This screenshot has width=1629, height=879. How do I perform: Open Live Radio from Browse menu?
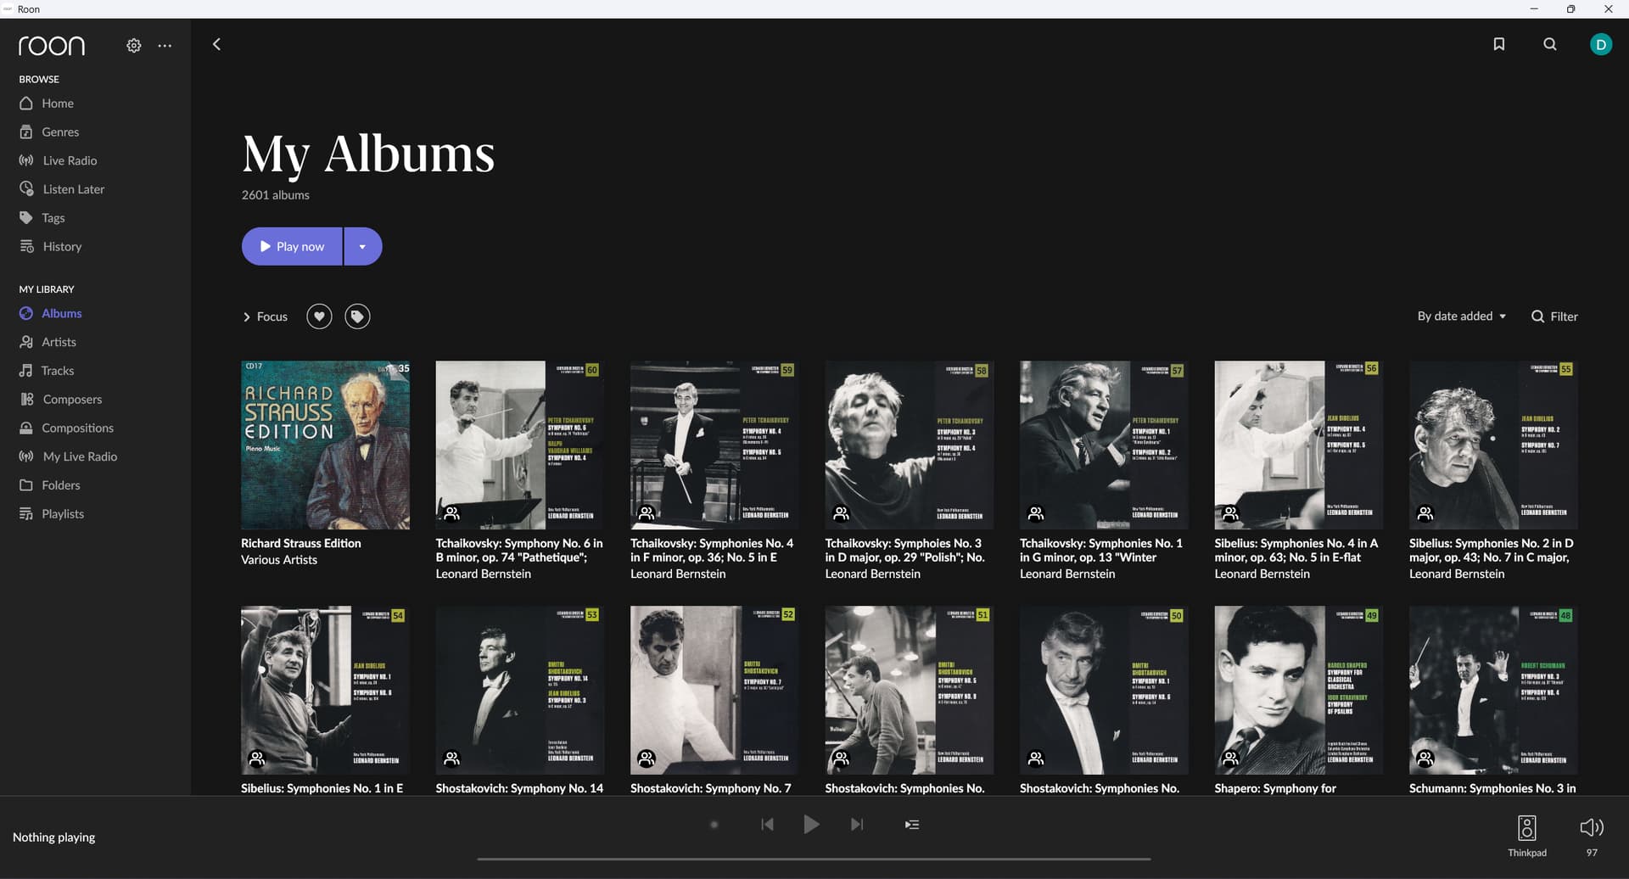click(70, 160)
